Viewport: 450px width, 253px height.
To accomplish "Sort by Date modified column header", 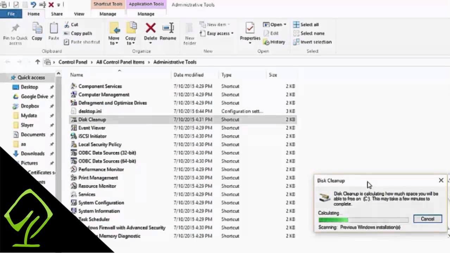I will 188,75.
